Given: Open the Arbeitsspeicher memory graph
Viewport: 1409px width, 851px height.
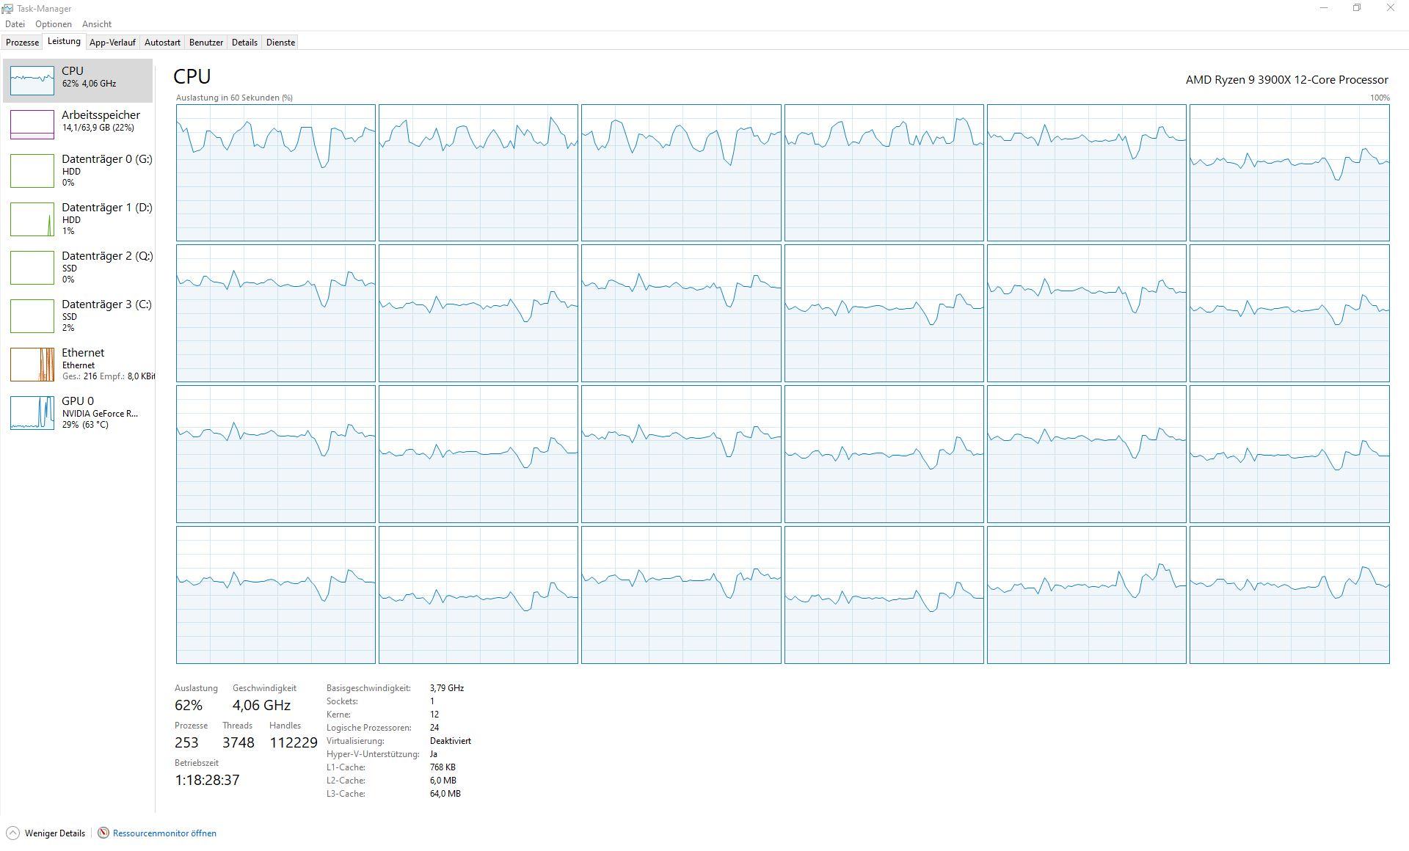Looking at the screenshot, I should point(32,125).
